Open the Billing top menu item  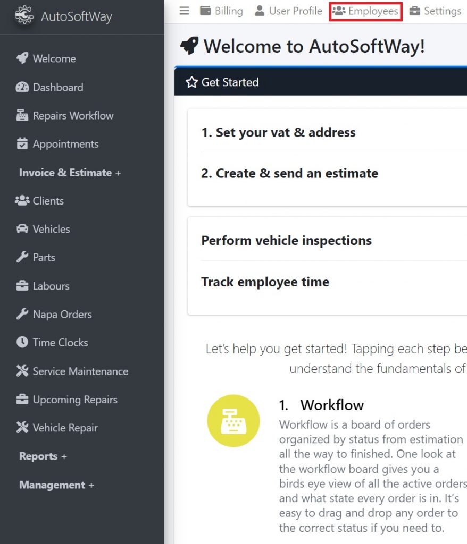click(x=221, y=11)
